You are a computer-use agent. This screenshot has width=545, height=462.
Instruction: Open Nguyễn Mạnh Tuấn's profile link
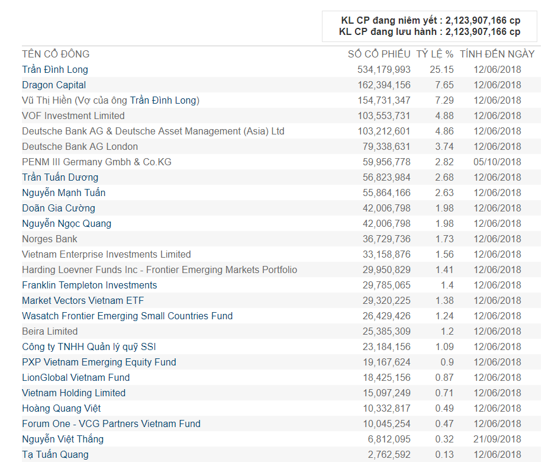(64, 192)
